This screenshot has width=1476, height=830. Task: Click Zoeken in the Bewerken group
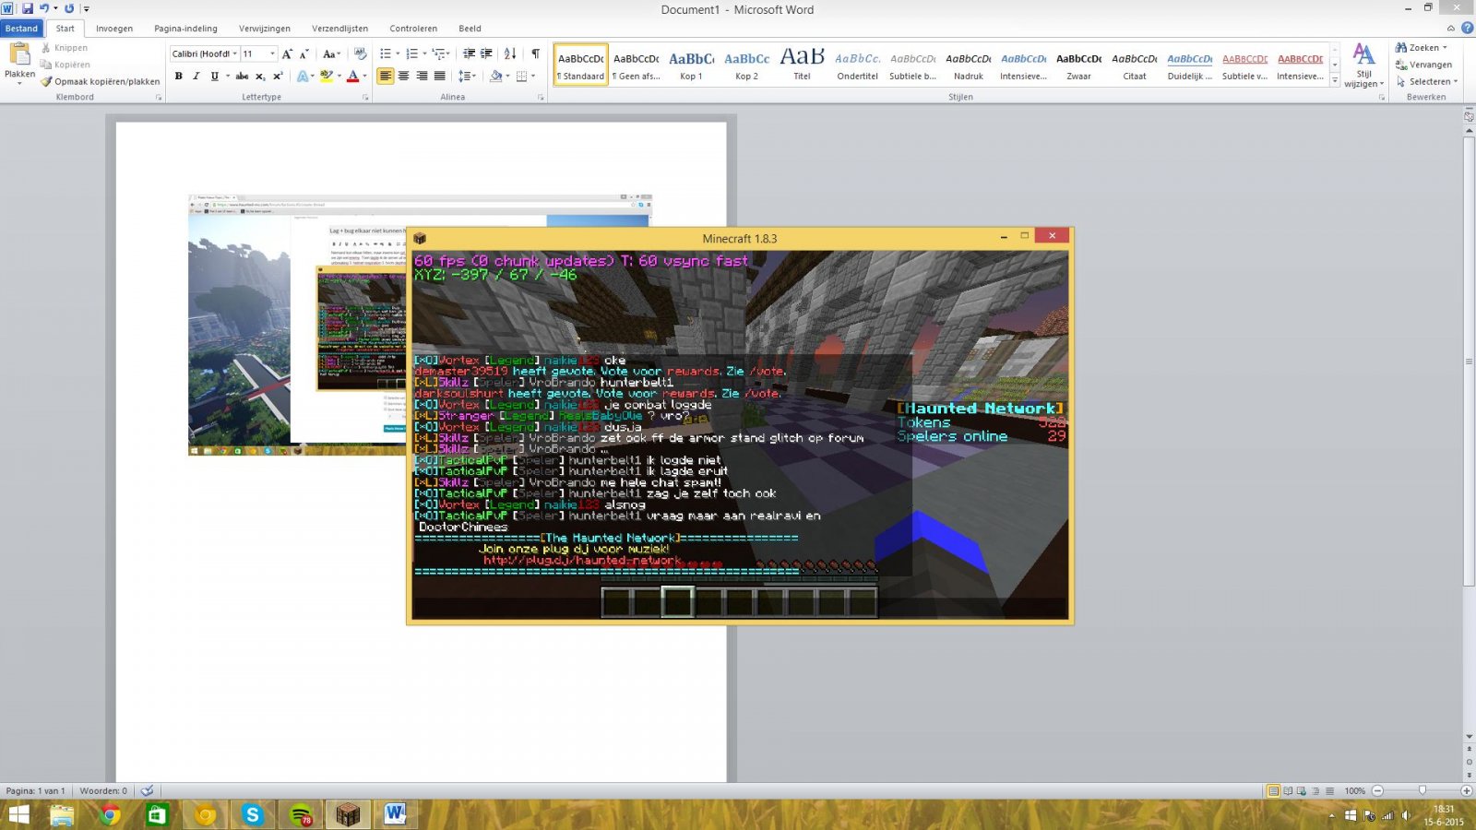1422,48
